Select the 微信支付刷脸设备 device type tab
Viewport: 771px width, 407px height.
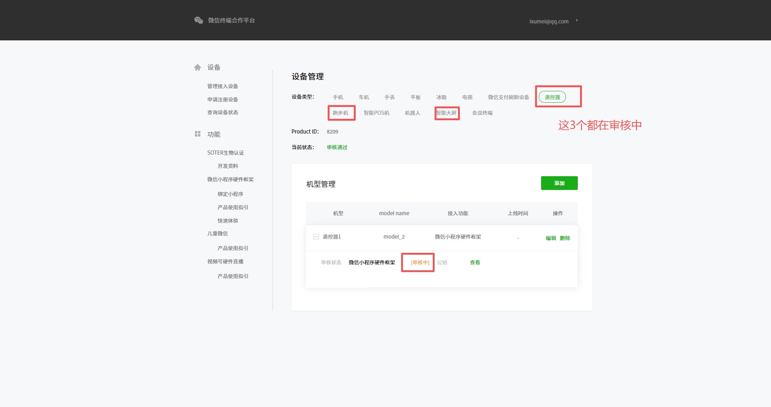(508, 97)
